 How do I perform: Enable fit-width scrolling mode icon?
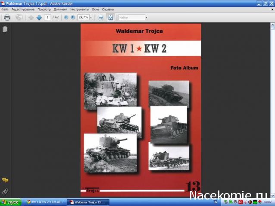tap(101, 17)
